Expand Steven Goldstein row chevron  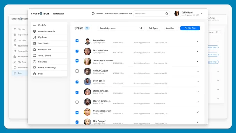pyautogui.click(x=197, y=102)
